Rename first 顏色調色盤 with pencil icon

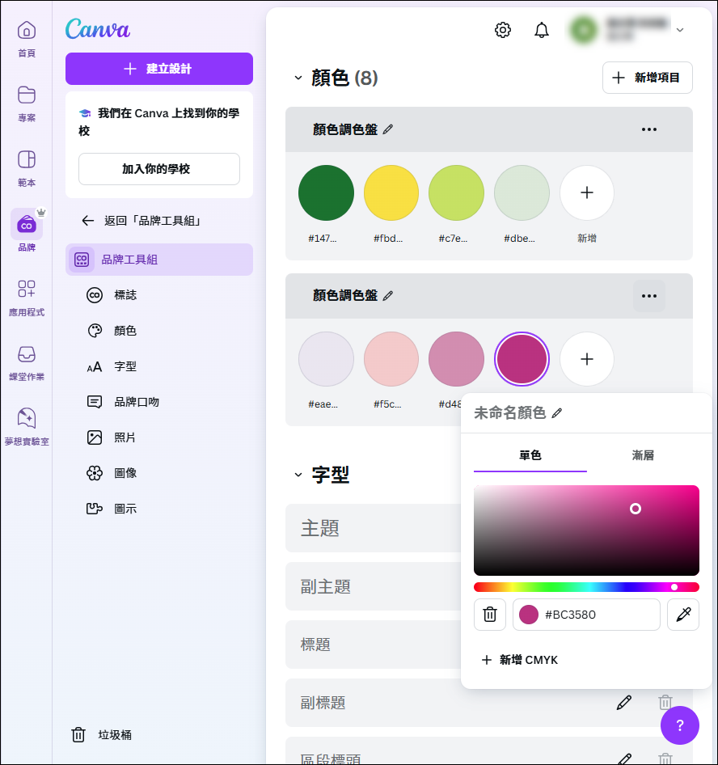388,129
